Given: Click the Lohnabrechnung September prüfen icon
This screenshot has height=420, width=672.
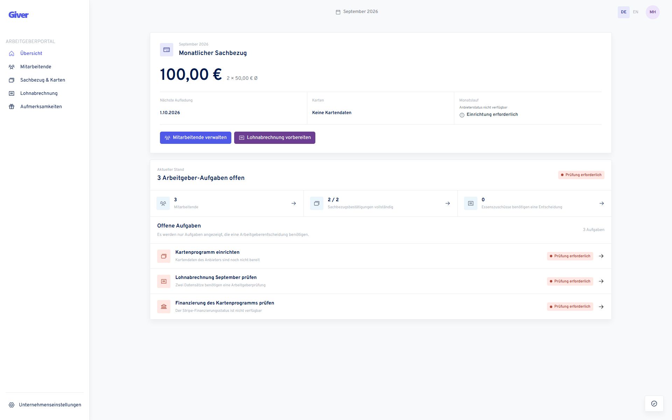Looking at the screenshot, I should coord(164,281).
